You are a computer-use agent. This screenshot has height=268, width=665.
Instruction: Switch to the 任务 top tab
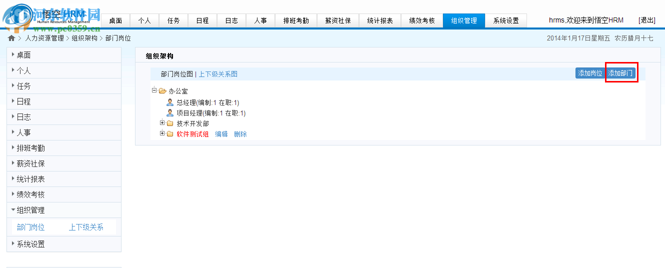(x=173, y=21)
